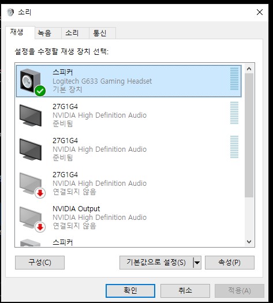Click the scroll up arrow of device list
The height and width of the screenshot is (303, 273).
click(x=249, y=69)
